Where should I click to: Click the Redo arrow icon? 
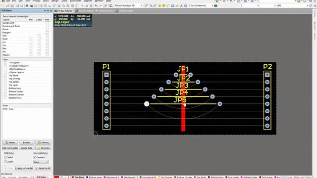coord(101,6)
